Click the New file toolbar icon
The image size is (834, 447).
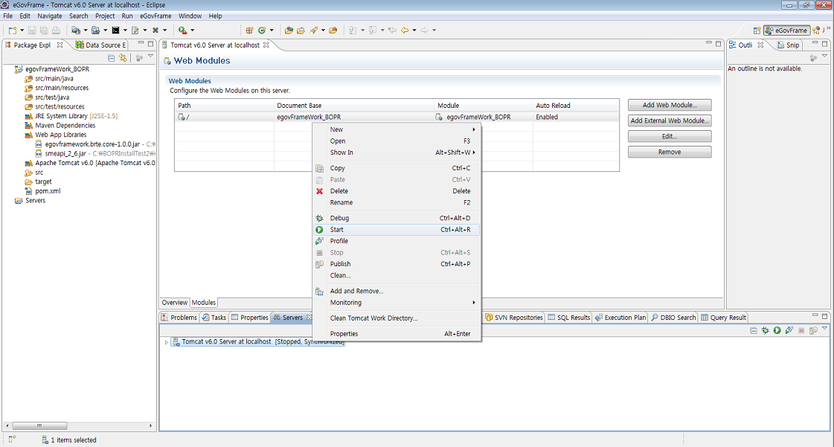(x=13, y=30)
